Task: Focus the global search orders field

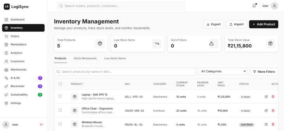Action: pyautogui.click(x=121, y=6)
